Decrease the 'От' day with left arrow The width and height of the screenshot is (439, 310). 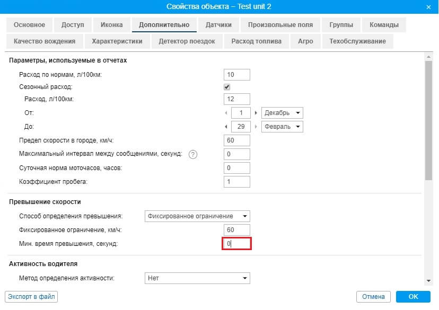tap(226, 113)
